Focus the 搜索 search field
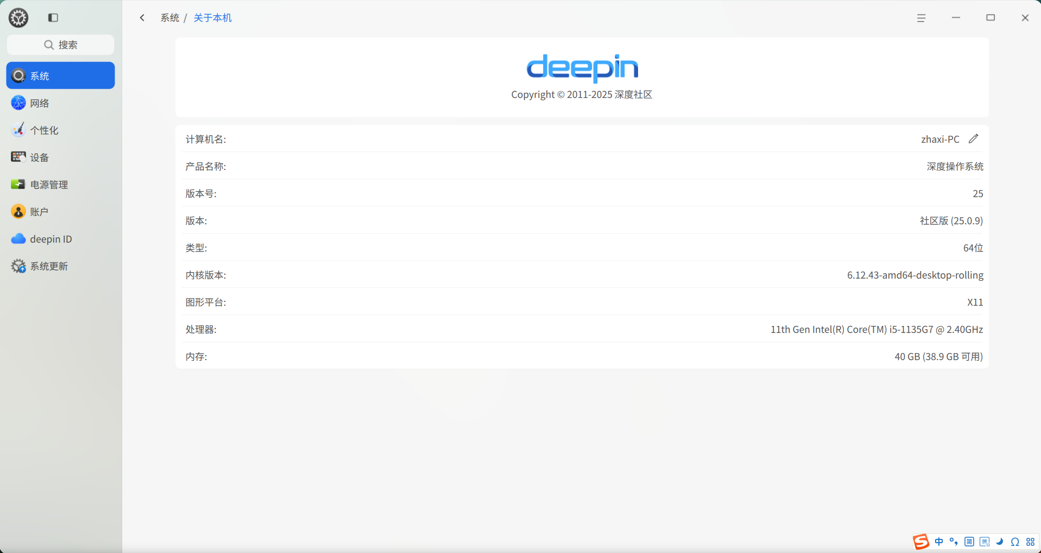Viewport: 1041px width, 553px height. tap(61, 45)
